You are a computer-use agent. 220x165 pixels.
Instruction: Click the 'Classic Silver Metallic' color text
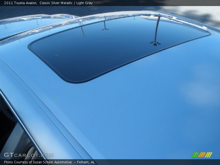[56, 3]
